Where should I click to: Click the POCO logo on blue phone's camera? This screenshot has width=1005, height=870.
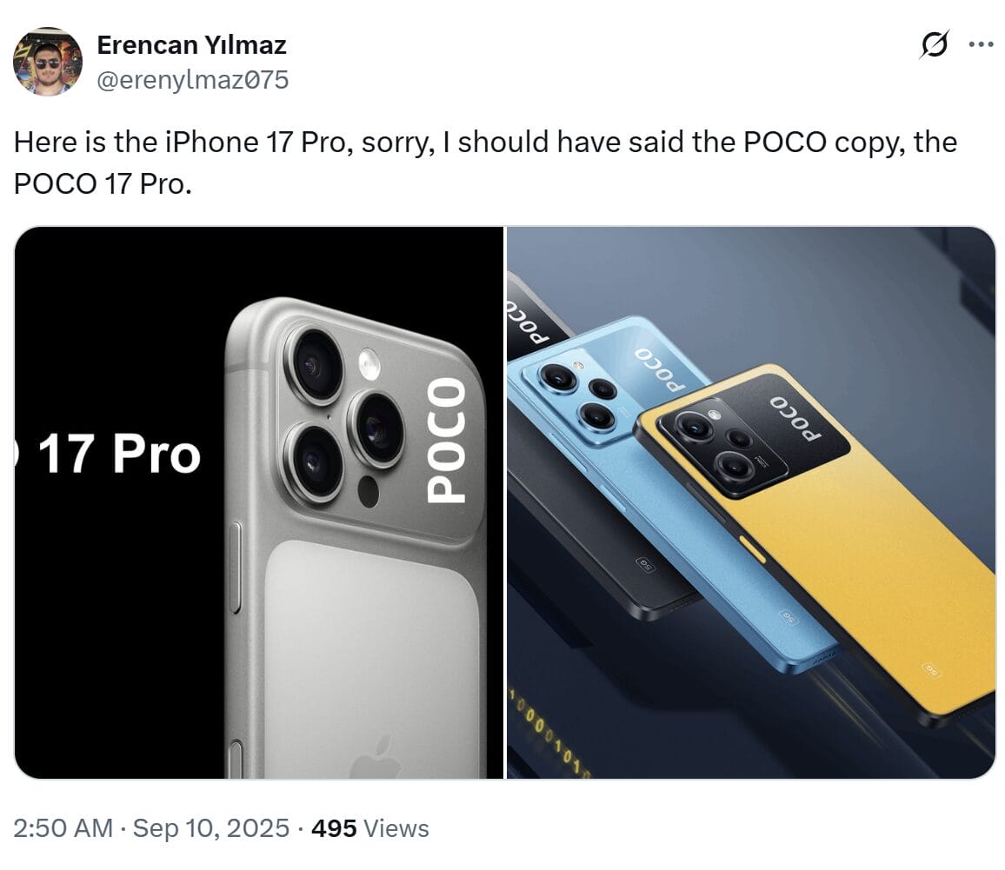[x=660, y=368]
